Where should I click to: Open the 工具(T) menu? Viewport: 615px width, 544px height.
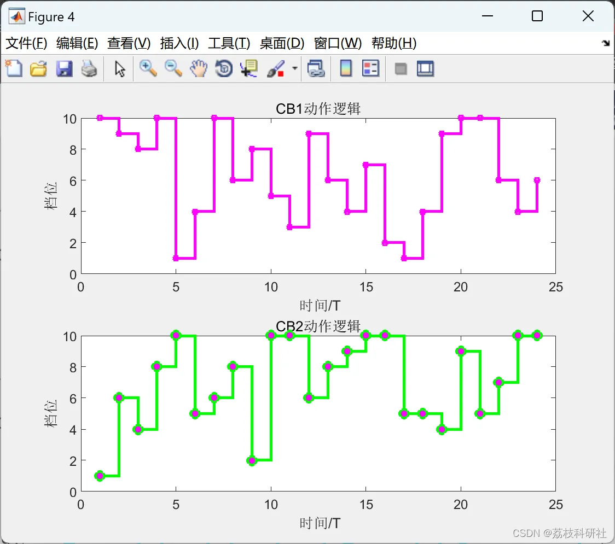point(229,43)
